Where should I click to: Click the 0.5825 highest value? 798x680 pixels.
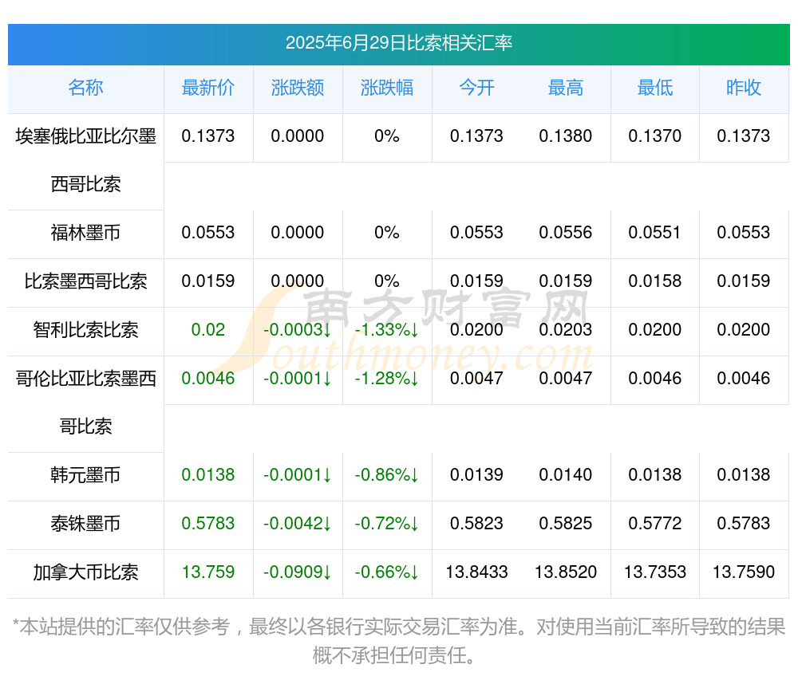coord(566,524)
